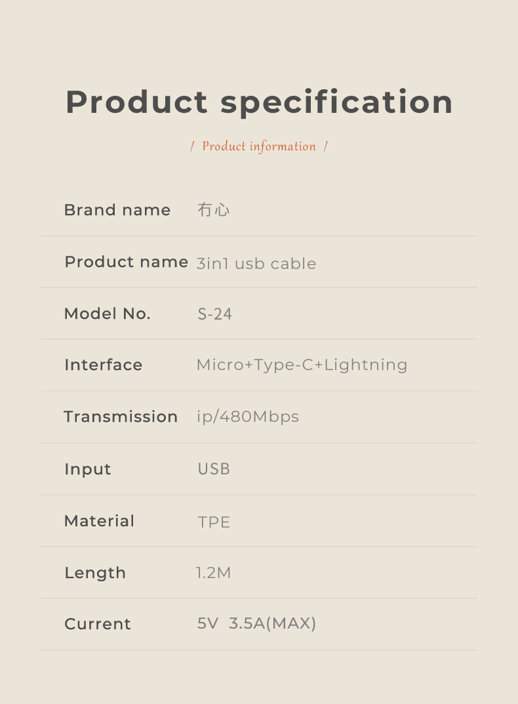Click the Current label

98,624
